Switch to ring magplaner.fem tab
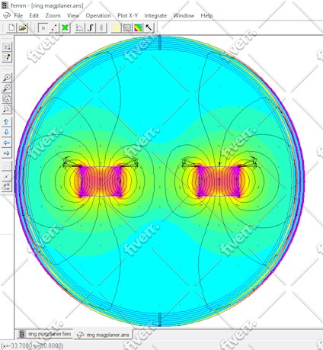 pyautogui.click(x=45, y=334)
